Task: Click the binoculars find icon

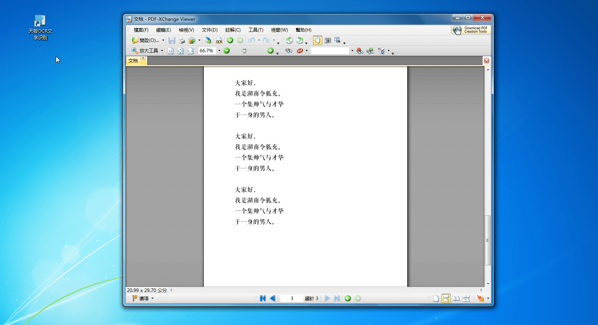Action: pyautogui.click(x=289, y=51)
